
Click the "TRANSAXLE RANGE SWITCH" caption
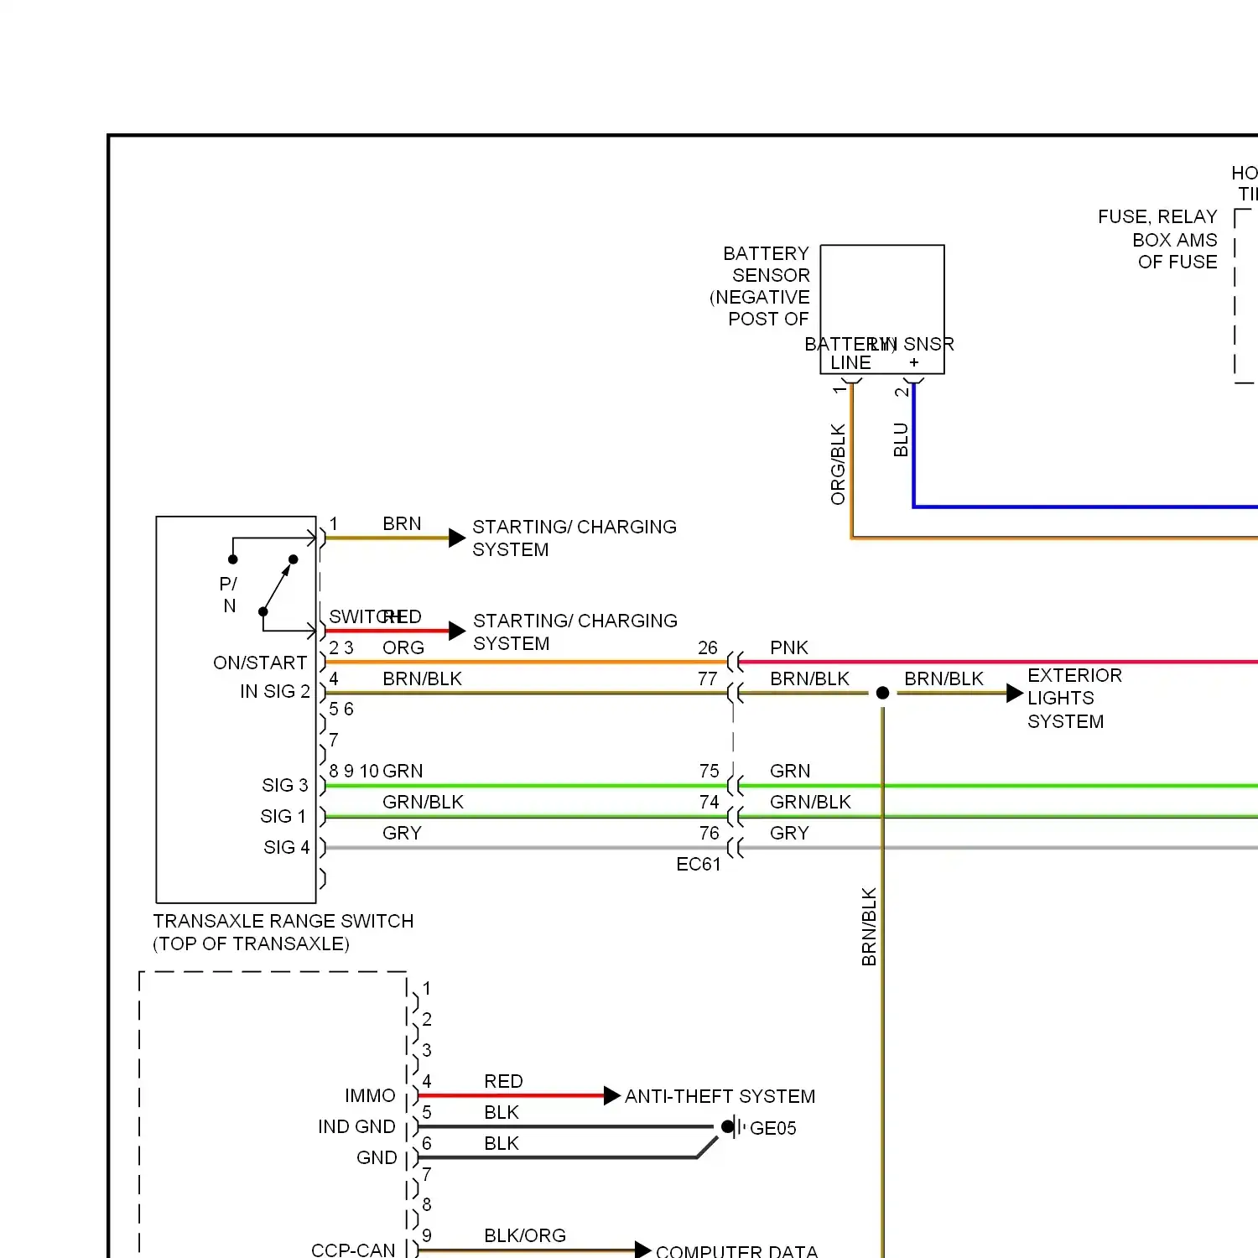[x=283, y=921]
